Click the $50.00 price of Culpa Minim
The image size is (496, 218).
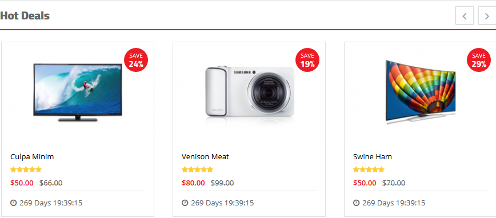point(22,183)
